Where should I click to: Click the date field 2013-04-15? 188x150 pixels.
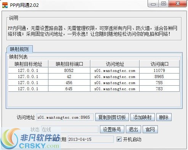point(91,139)
